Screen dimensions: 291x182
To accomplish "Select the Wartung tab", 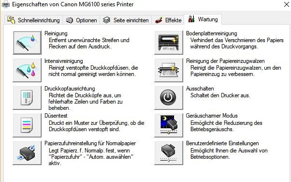I will (x=203, y=19).
